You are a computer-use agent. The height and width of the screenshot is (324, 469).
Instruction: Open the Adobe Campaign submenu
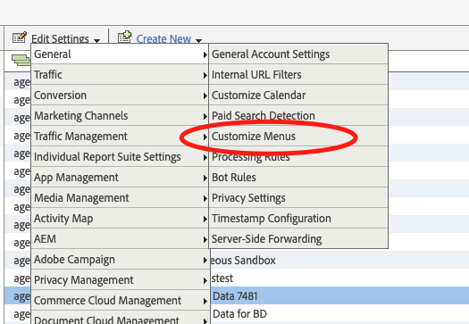tap(120, 260)
